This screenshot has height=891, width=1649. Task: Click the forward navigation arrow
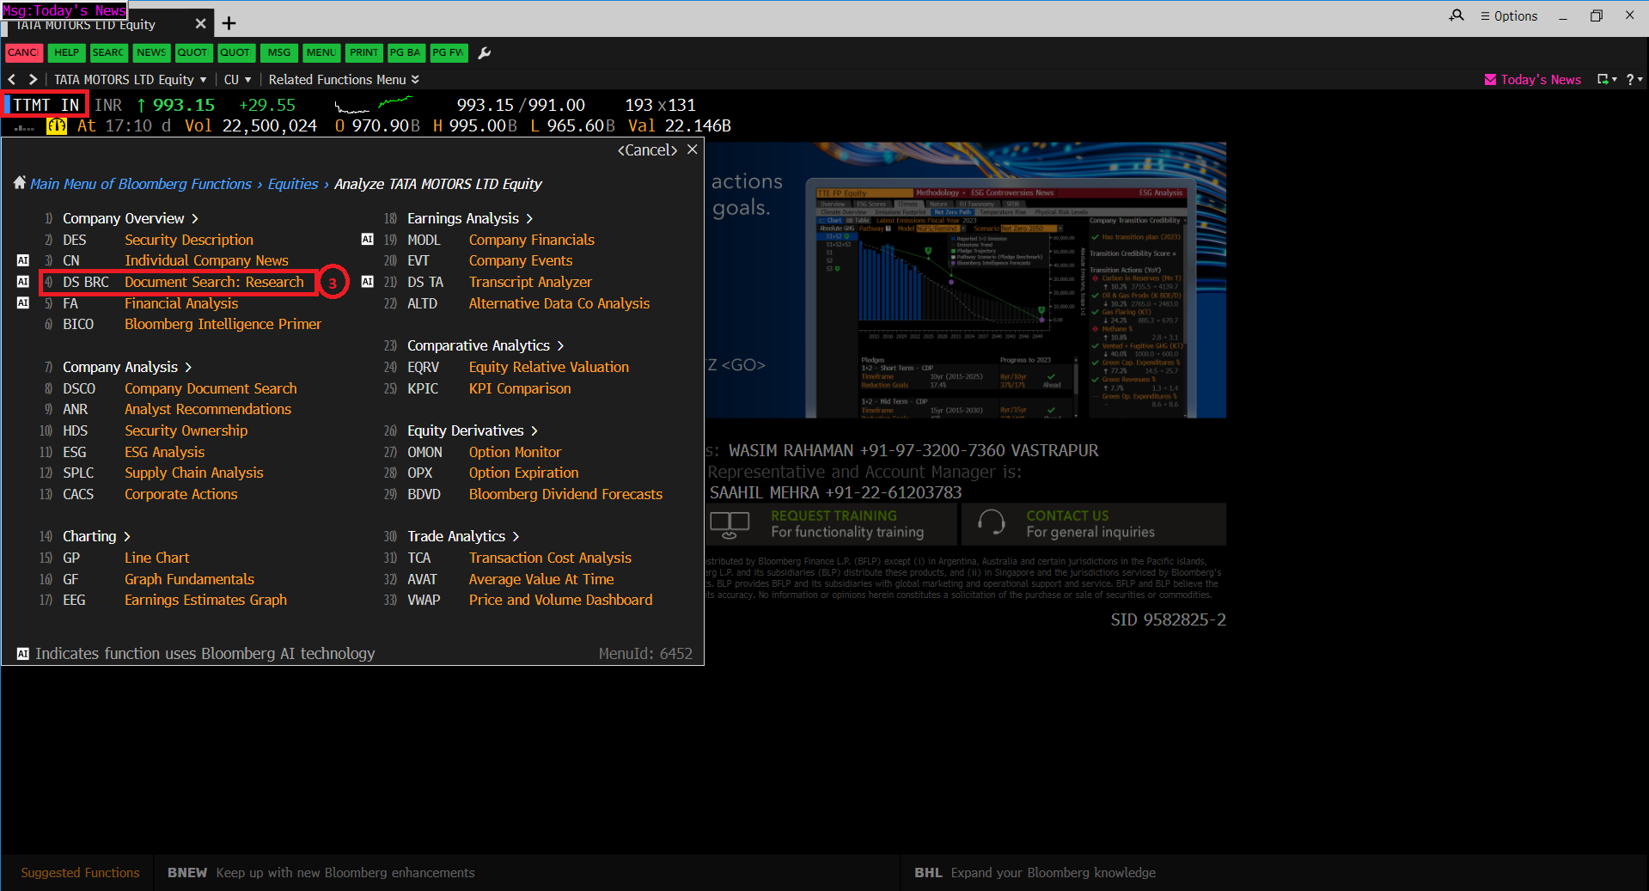point(33,79)
